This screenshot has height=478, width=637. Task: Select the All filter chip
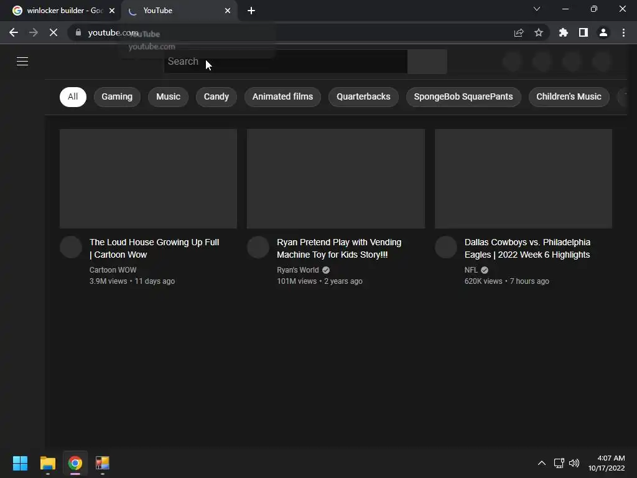(x=73, y=96)
